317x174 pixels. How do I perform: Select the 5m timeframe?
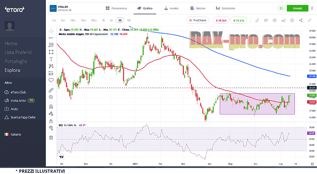(x=63, y=20)
